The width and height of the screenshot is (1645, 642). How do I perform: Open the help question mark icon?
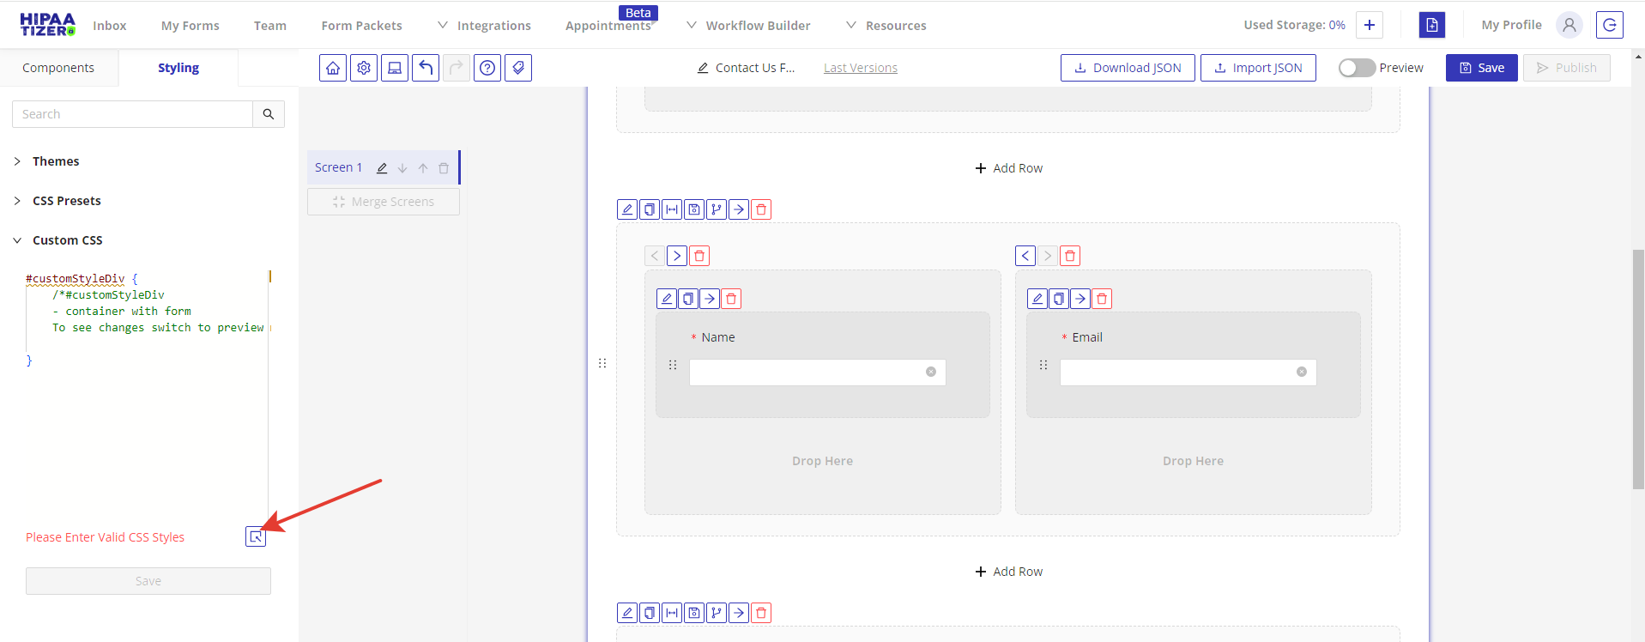click(487, 68)
